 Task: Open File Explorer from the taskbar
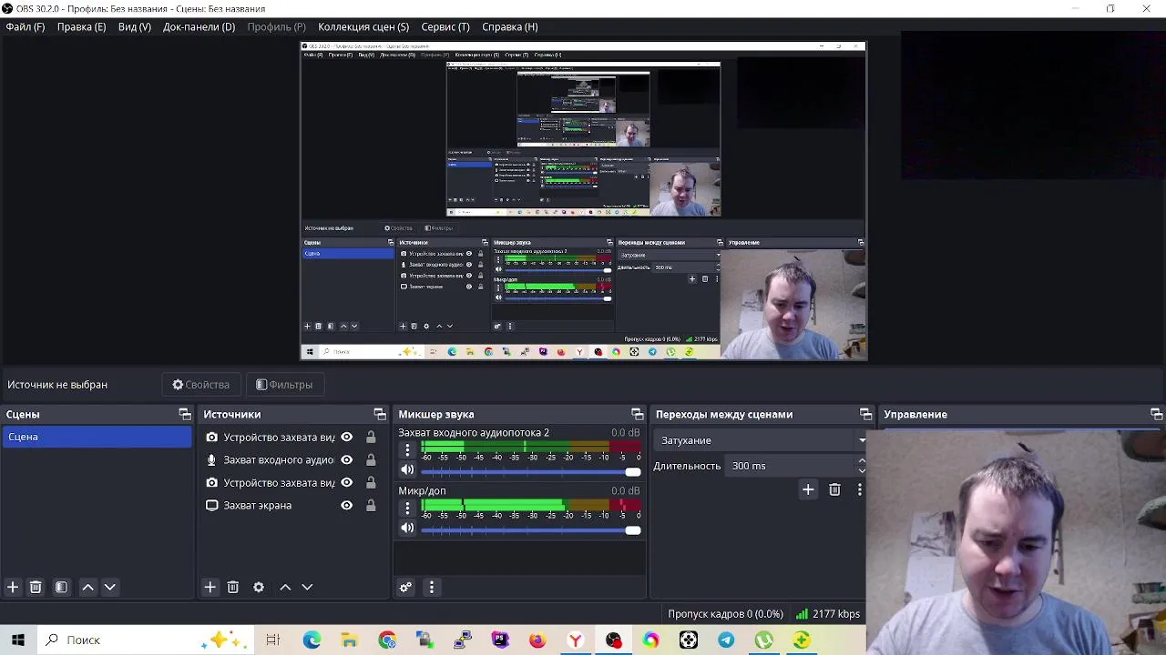click(350, 640)
